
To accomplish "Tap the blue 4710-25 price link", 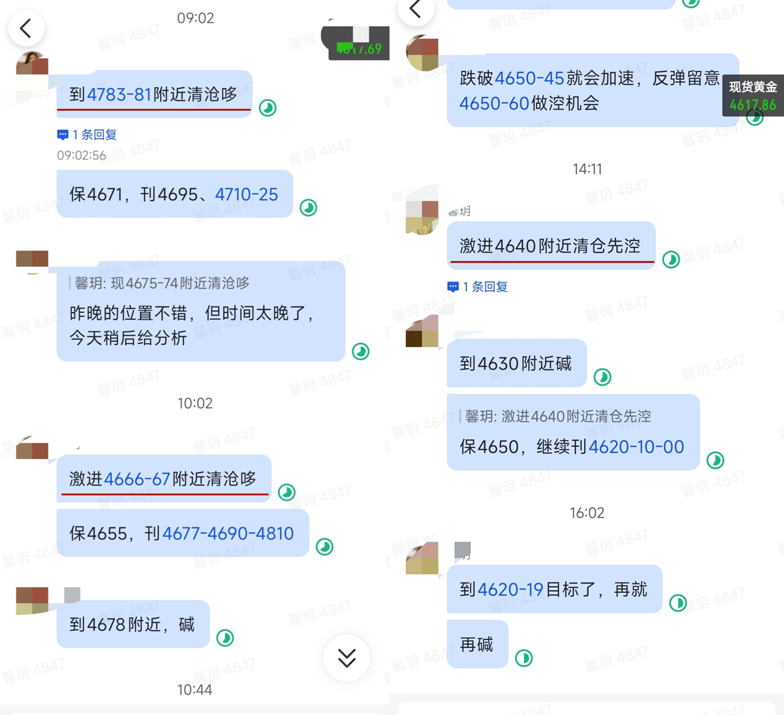I will (x=247, y=195).
